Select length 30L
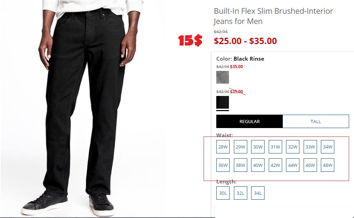Screen dimensions: 354x218 click(223, 193)
